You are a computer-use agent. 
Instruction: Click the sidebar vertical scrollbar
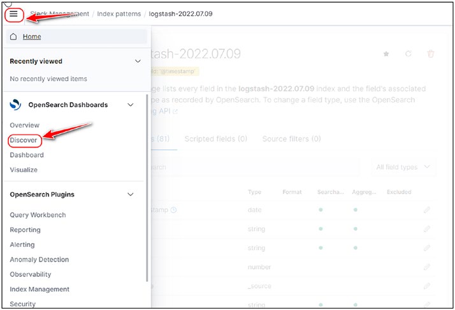tap(147, 188)
